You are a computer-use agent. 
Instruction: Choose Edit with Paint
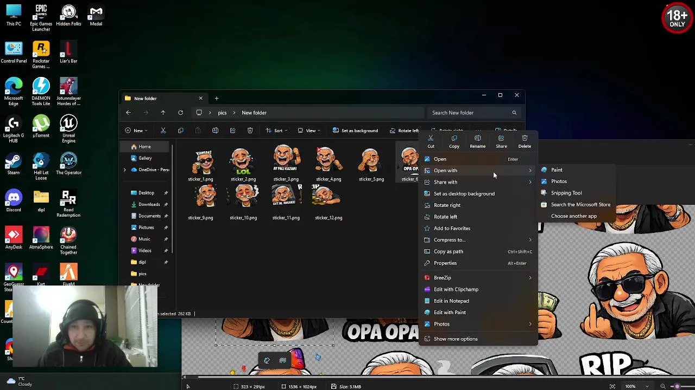pos(479,313)
